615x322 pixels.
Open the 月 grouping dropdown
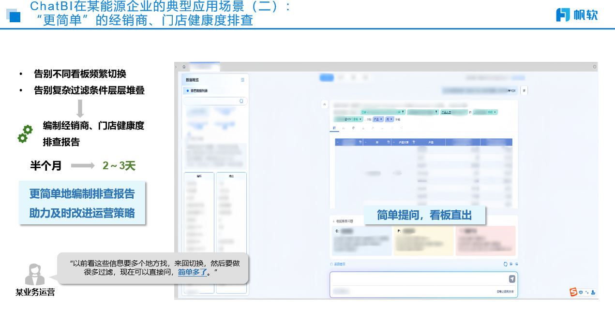[390, 119]
